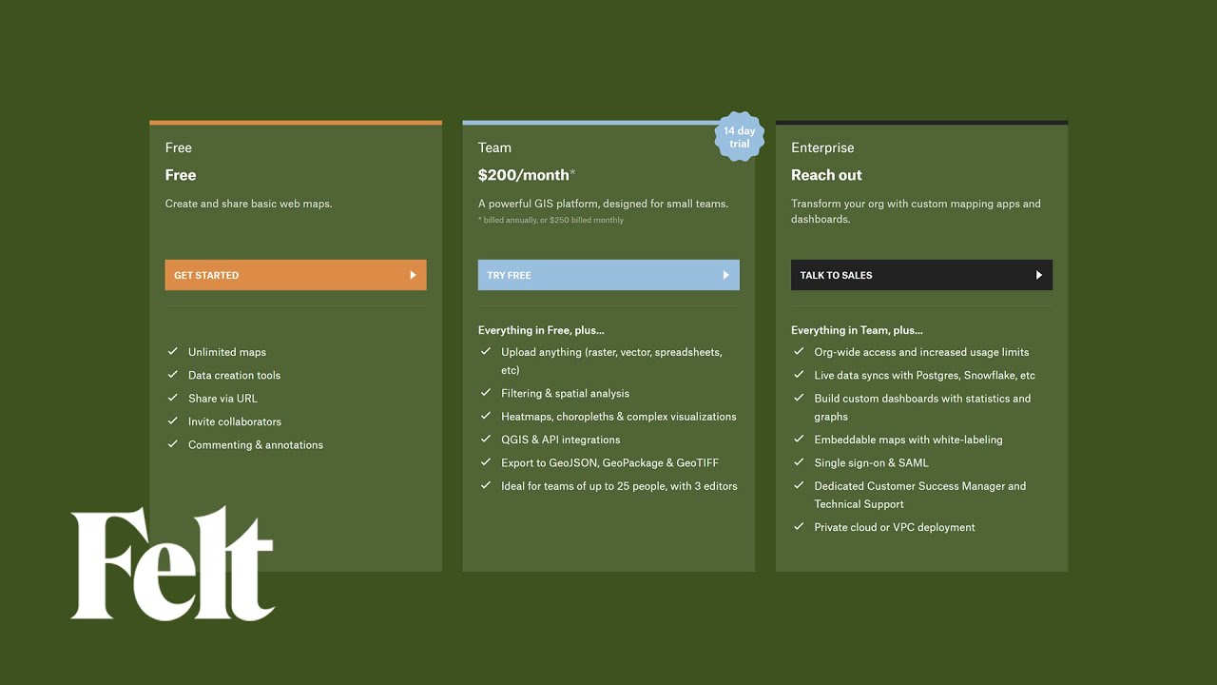Click 'QGIS & API integrations' text

[560, 440]
